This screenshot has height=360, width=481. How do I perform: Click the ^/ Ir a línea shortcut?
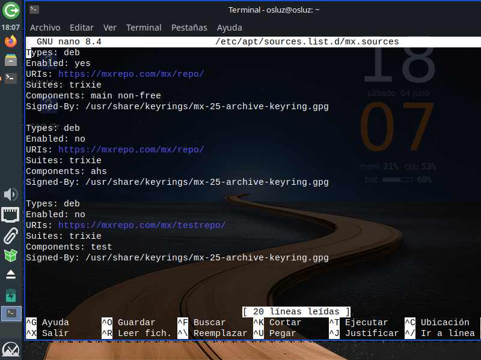[x=440, y=333]
